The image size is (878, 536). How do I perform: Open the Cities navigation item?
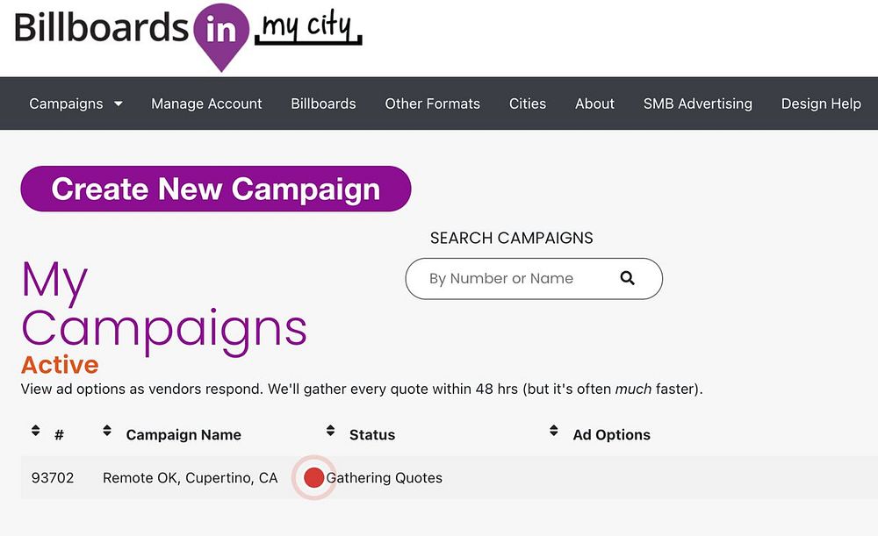pyautogui.click(x=528, y=104)
